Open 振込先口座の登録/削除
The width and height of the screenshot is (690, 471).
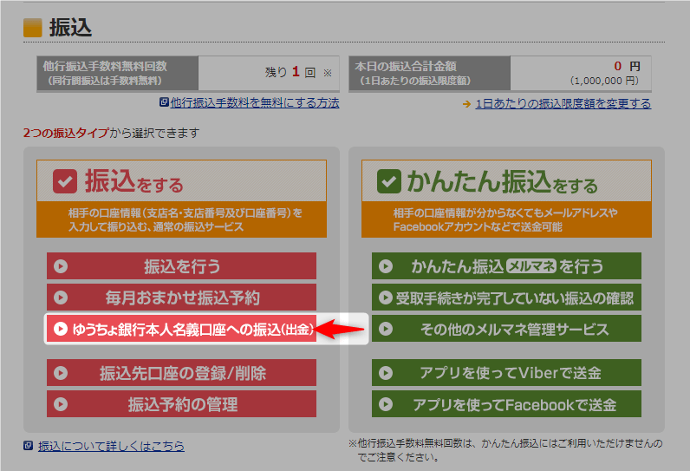[x=181, y=373]
